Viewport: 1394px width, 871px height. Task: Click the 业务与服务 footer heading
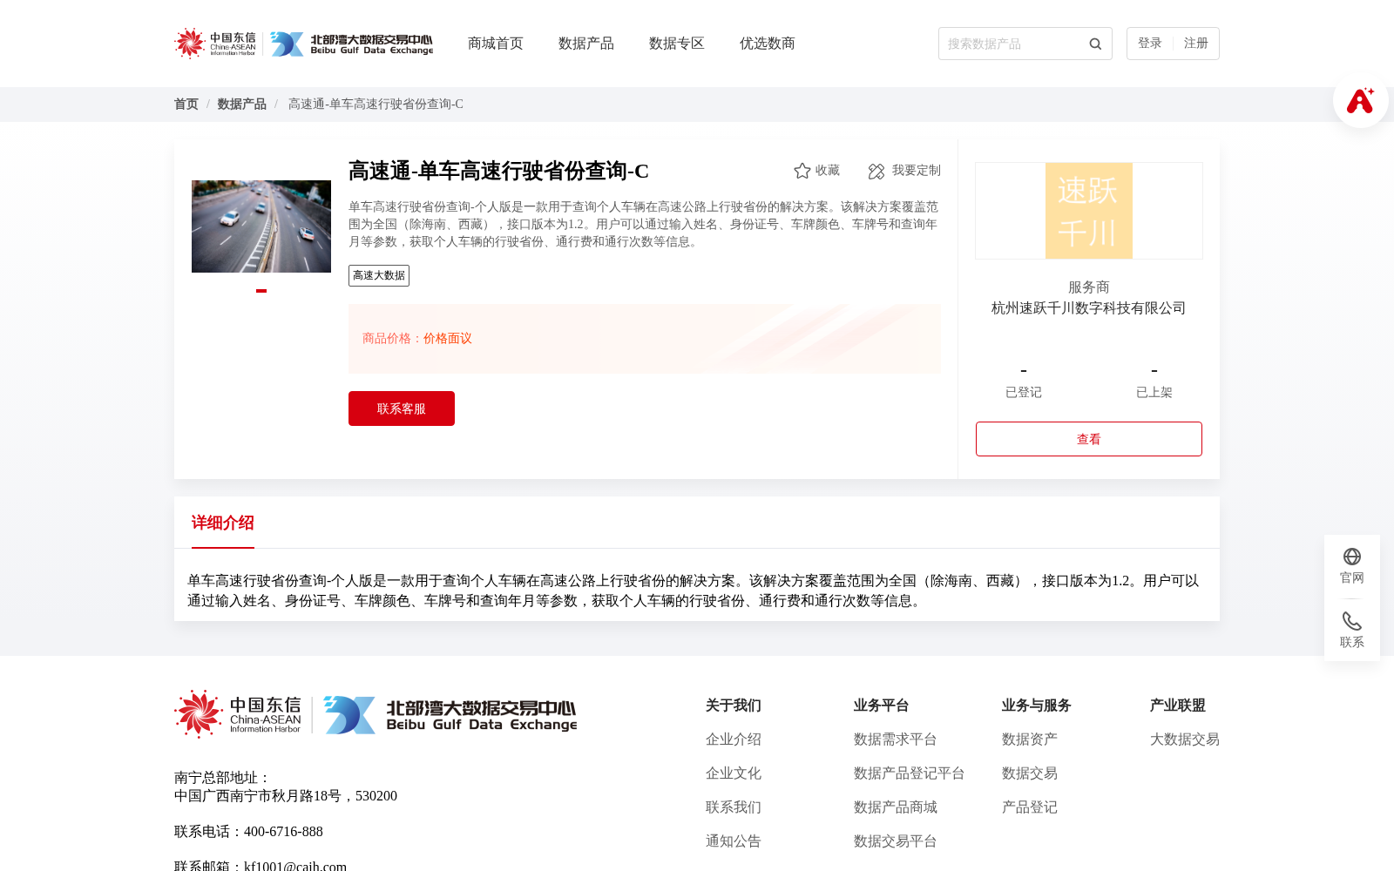pos(1037,706)
